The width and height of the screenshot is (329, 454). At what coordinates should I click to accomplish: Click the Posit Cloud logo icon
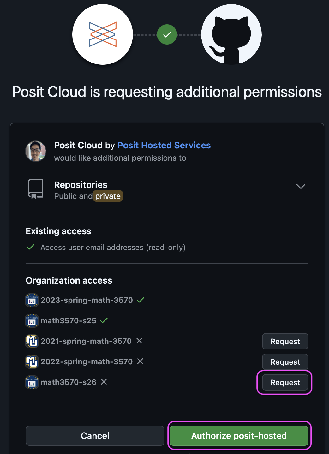tap(103, 34)
